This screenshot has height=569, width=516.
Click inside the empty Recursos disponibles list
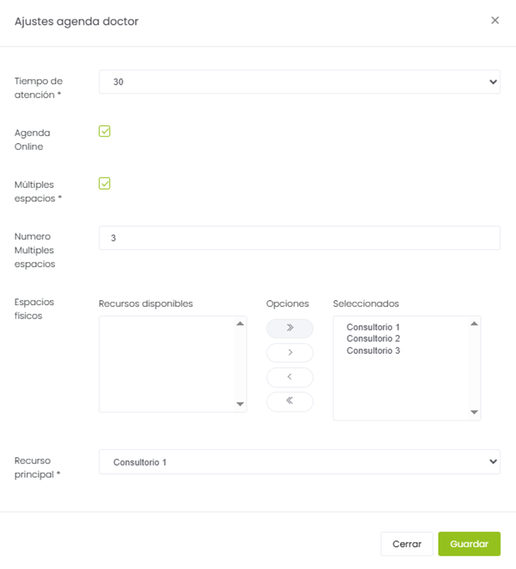166,364
